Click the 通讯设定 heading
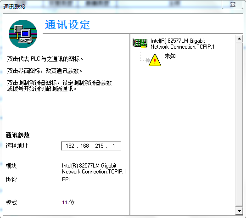 tap(67, 25)
